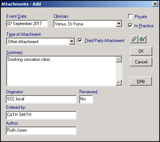This screenshot has width=160, height=142.
Task: Close the Attachments - Add dialog
Action: (x=155, y=4)
